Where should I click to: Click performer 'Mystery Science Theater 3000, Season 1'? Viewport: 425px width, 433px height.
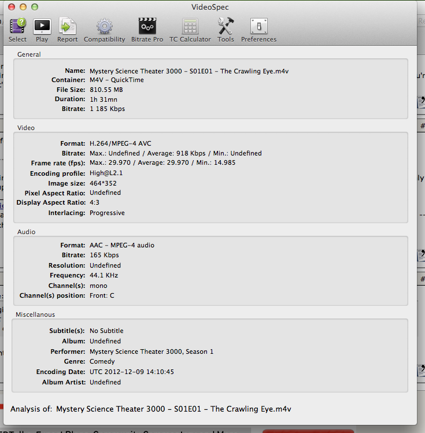151,351
